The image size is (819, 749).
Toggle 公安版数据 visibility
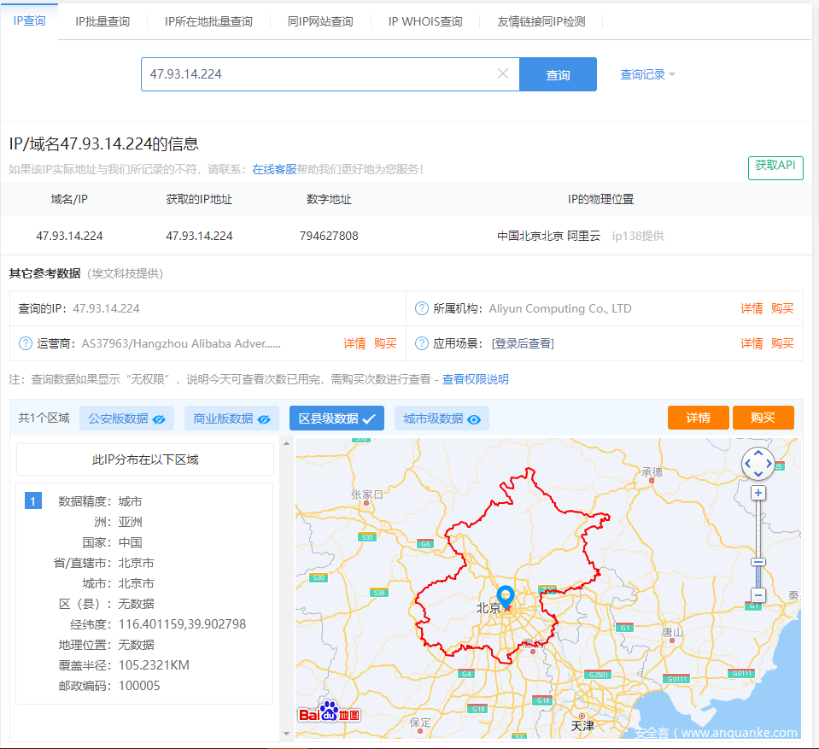[126, 418]
